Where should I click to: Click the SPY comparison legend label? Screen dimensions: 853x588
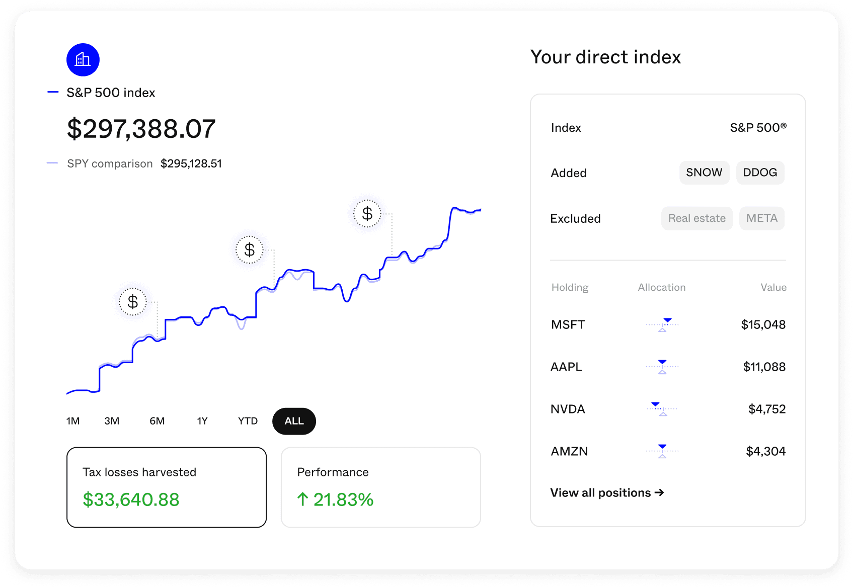coord(110,163)
